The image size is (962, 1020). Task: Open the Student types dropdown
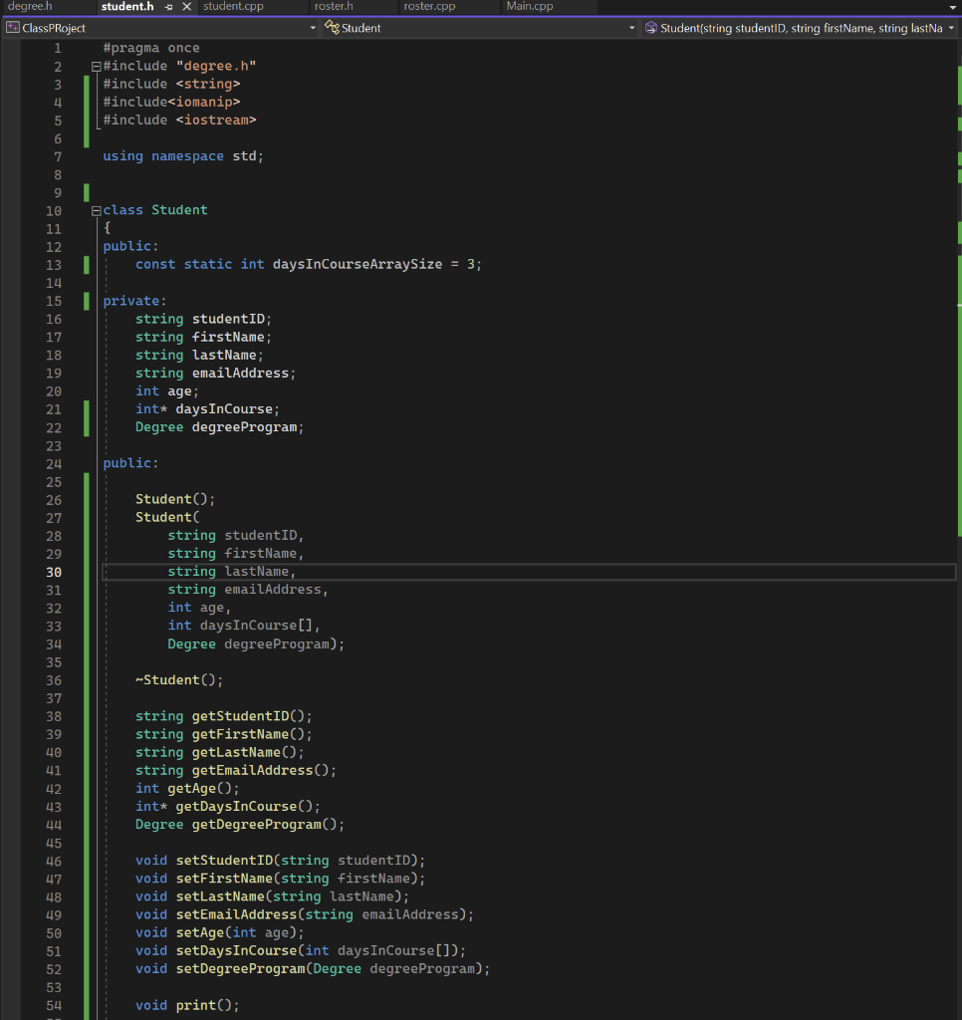click(x=632, y=29)
